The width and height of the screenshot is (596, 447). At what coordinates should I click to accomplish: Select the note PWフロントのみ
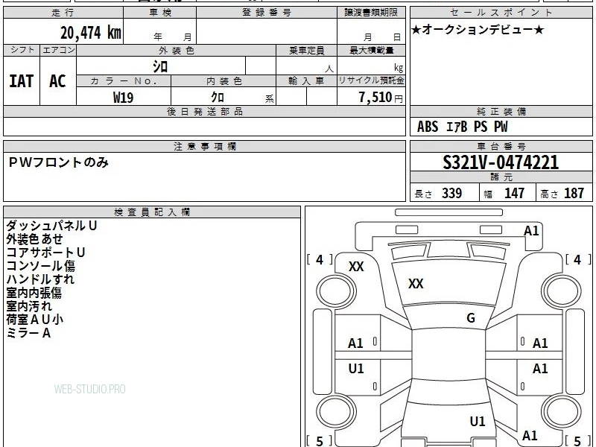pos(59,162)
